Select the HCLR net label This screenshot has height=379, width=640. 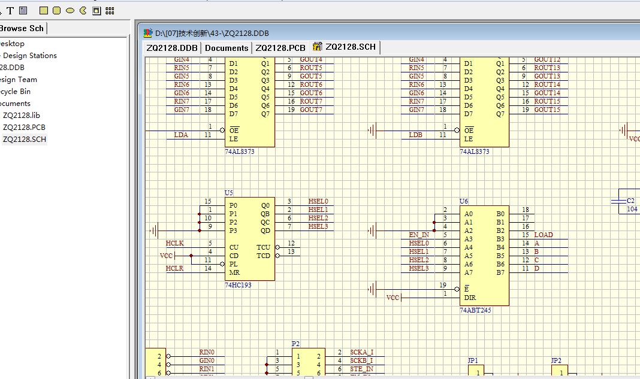[x=175, y=268]
